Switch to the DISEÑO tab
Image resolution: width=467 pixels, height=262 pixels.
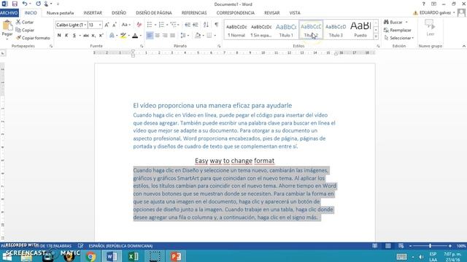tap(119, 13)
